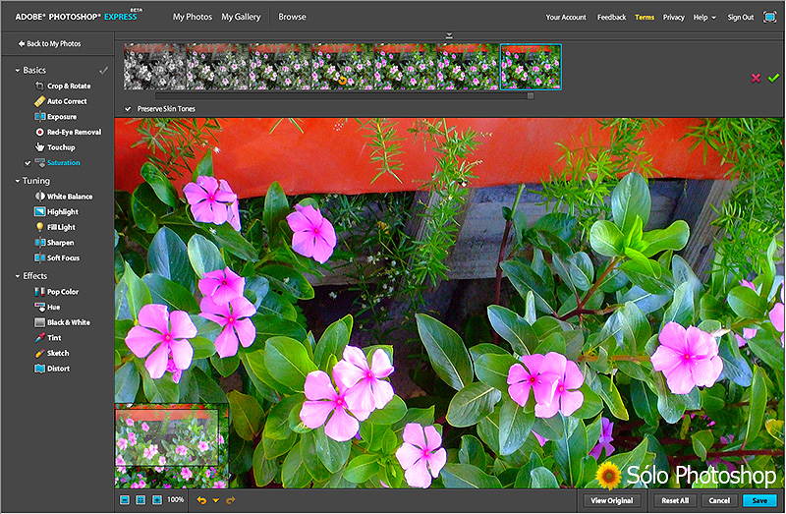The height and width of the screenshot is (514, 786).
Task: Click the 100% zoom level text
Action: (176, 500)
